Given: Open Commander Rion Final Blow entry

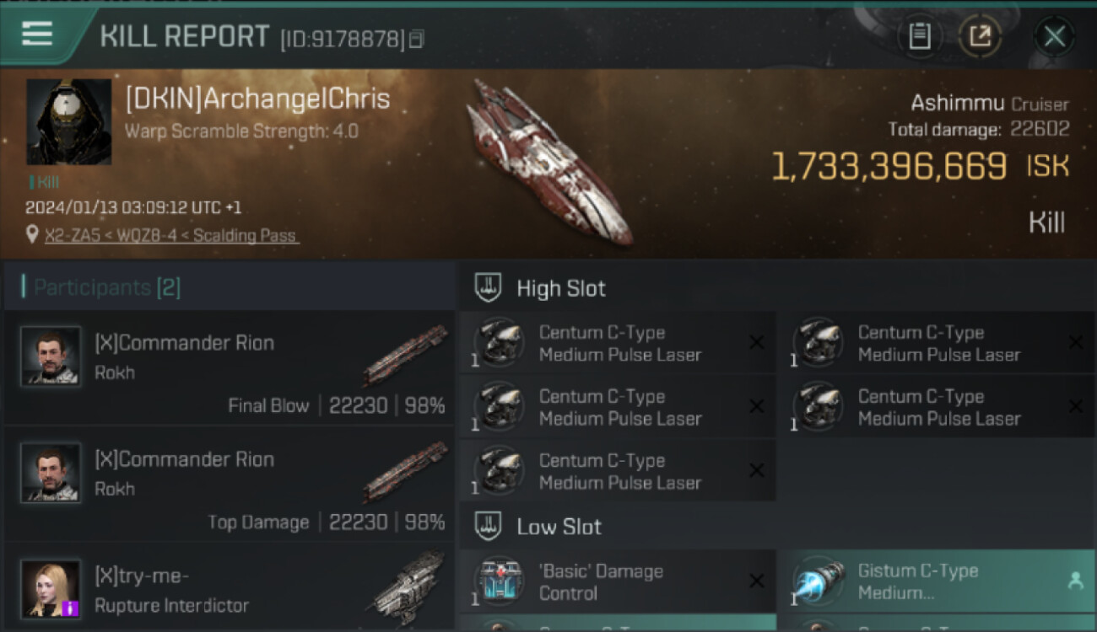Looking at the screenshot, I should [230, 367].
